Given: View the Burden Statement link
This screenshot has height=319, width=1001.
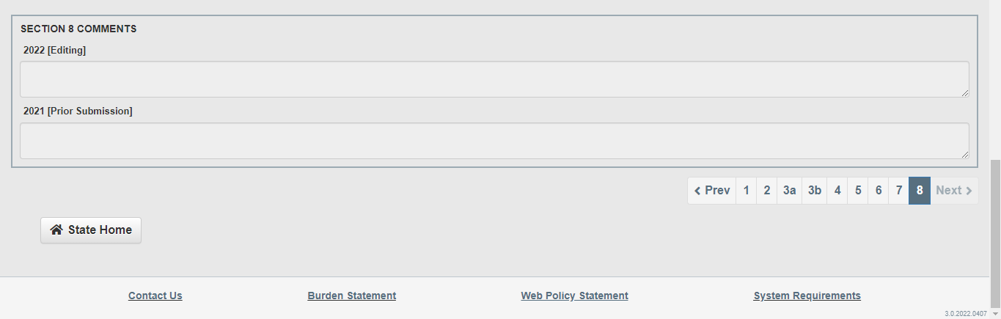Looking at the screenshot, I should coord(351,296).
